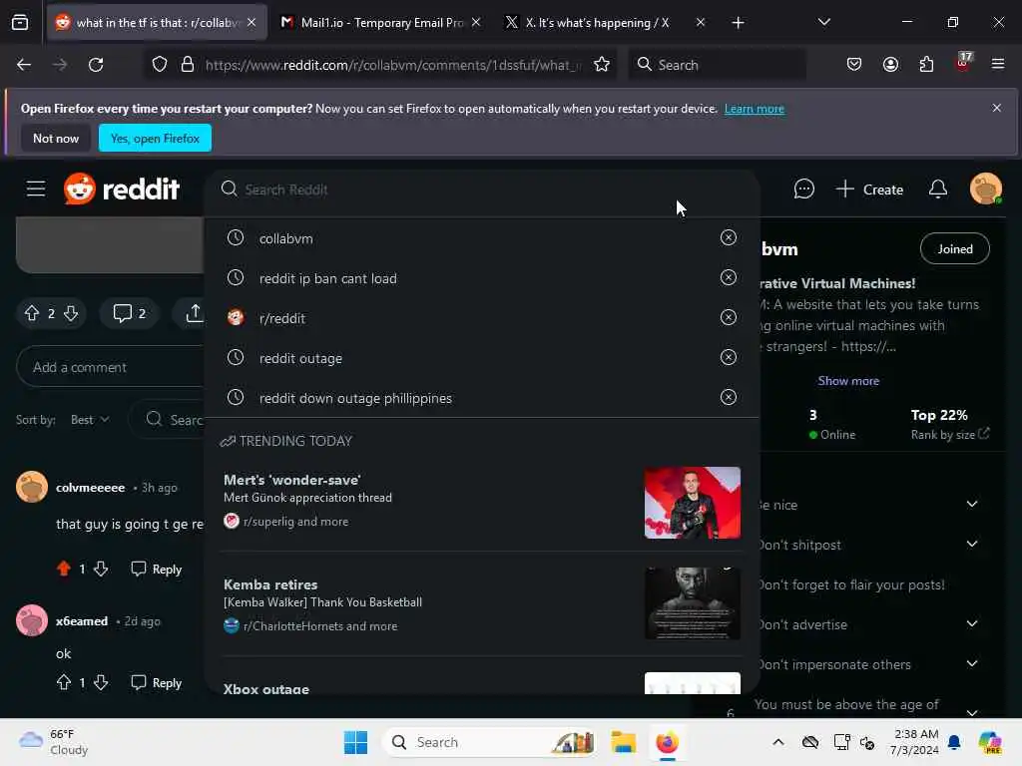Dismiss the Firefox startup notification bar
This screenshot has height=766, width=1022.
point(997,108)
